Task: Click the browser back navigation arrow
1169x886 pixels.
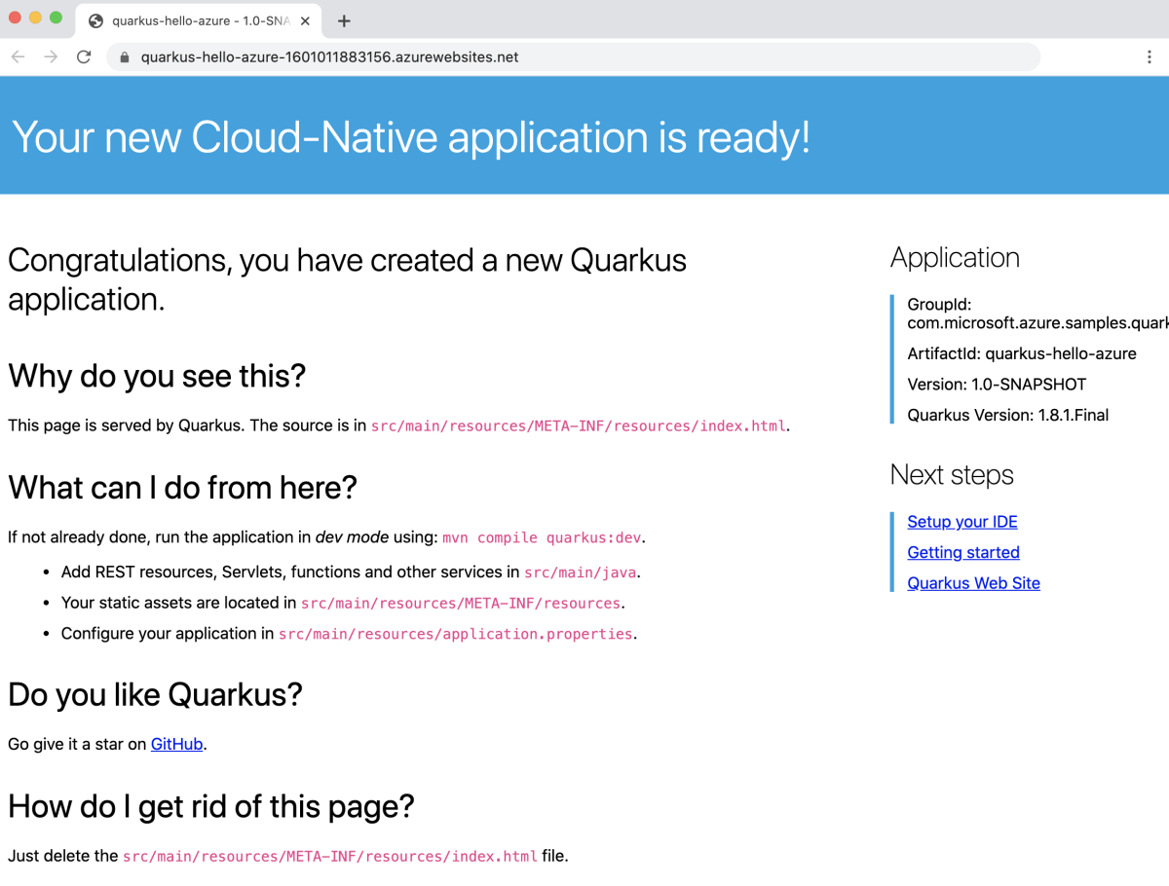Action: [18, 56]
